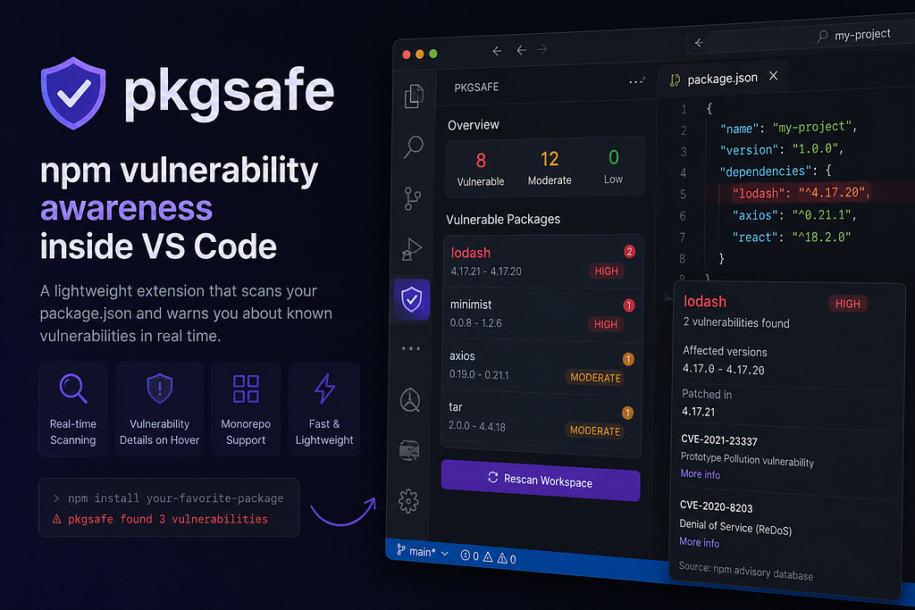This screenshot has height=610, width=915.
Task: Open the Run and Debug icon
Action: point(411,248)
